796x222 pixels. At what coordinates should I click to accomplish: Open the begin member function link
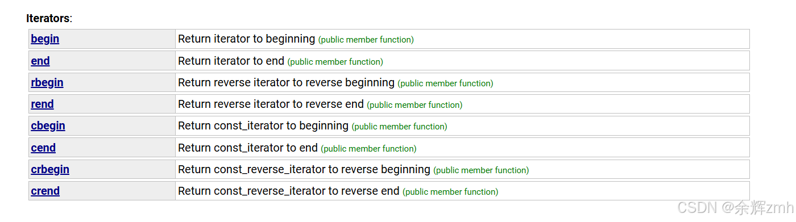(x=45, y=39)
